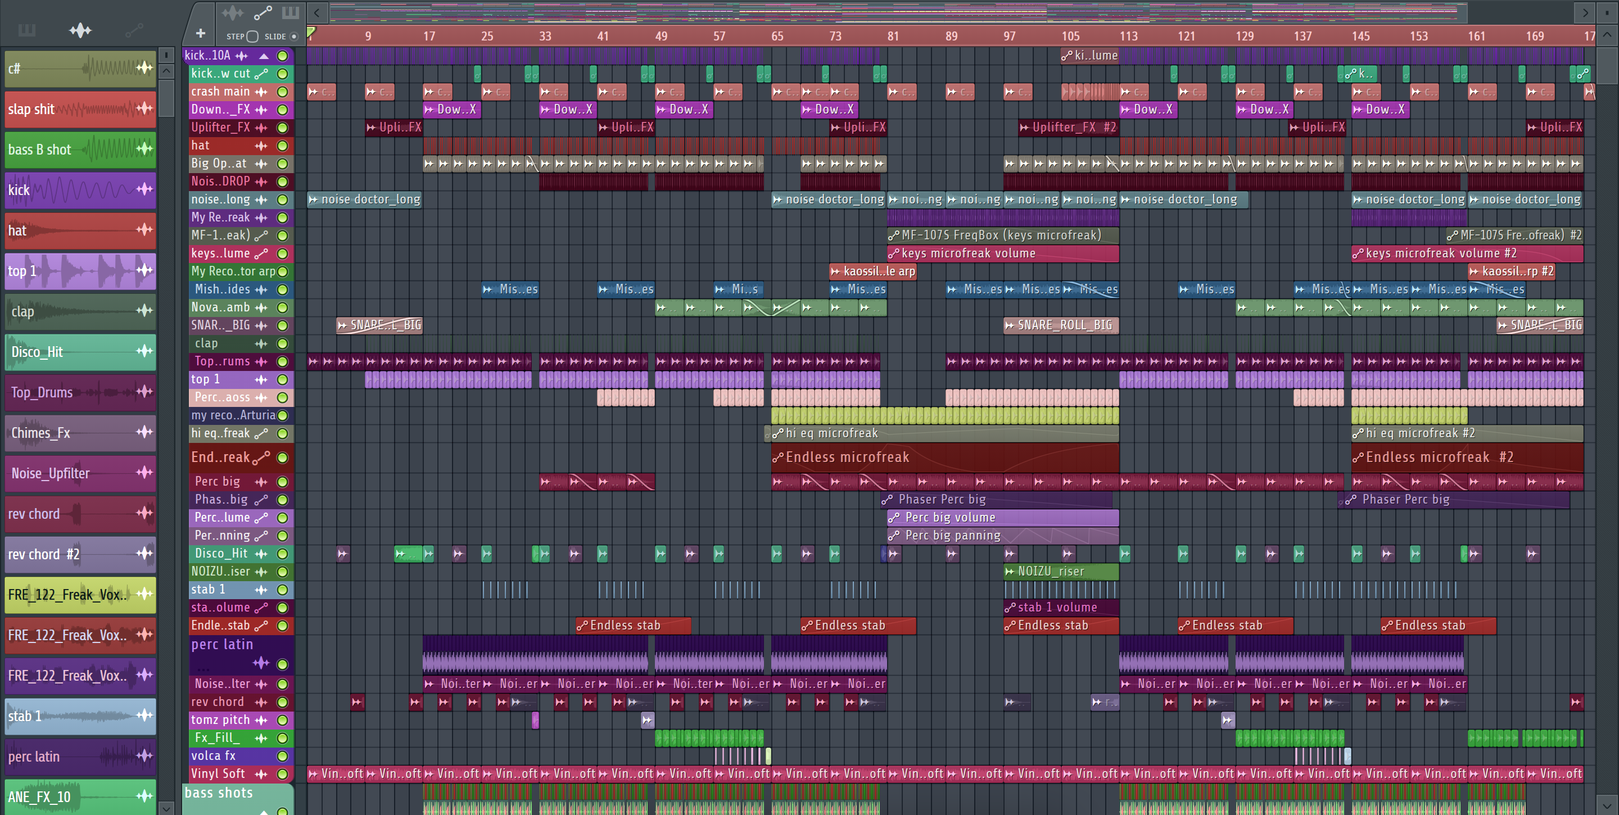Viewport: 1619px width, 815px height.
Task: Click the picker panel scrollbar thumb
Action: tap(166, 97)
